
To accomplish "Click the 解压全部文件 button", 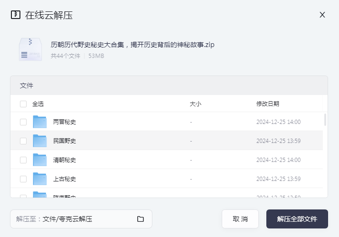I will click(297, 219).
